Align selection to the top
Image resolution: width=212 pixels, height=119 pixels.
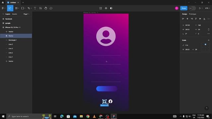click(x=196, y=19)
